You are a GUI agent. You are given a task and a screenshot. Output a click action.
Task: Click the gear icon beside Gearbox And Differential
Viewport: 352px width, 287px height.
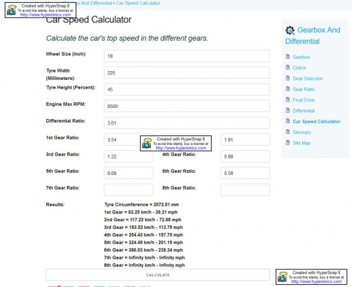[x=290, y=31]
